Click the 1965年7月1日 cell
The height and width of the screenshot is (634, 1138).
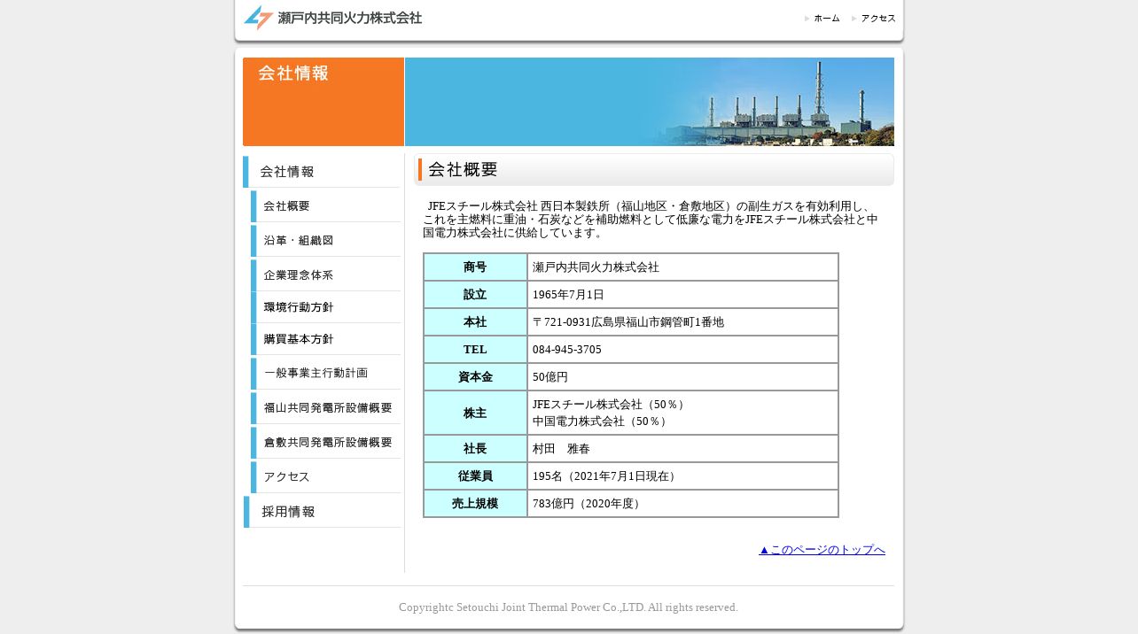[x=682, y=295]
